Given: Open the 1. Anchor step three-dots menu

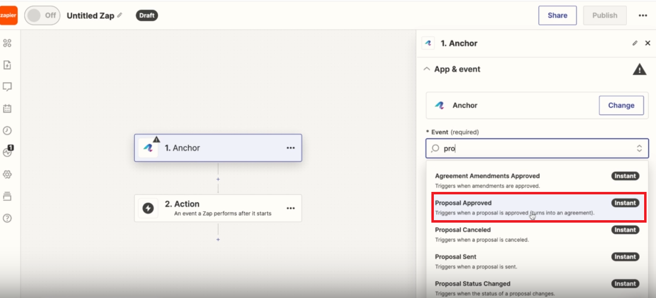Looking at the screenshot, I should [291, 148].
